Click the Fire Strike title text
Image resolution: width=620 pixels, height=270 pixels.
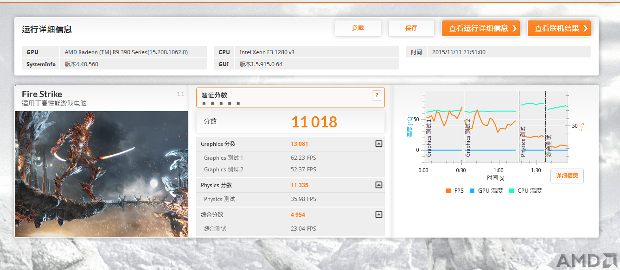[x=42, y=94]
